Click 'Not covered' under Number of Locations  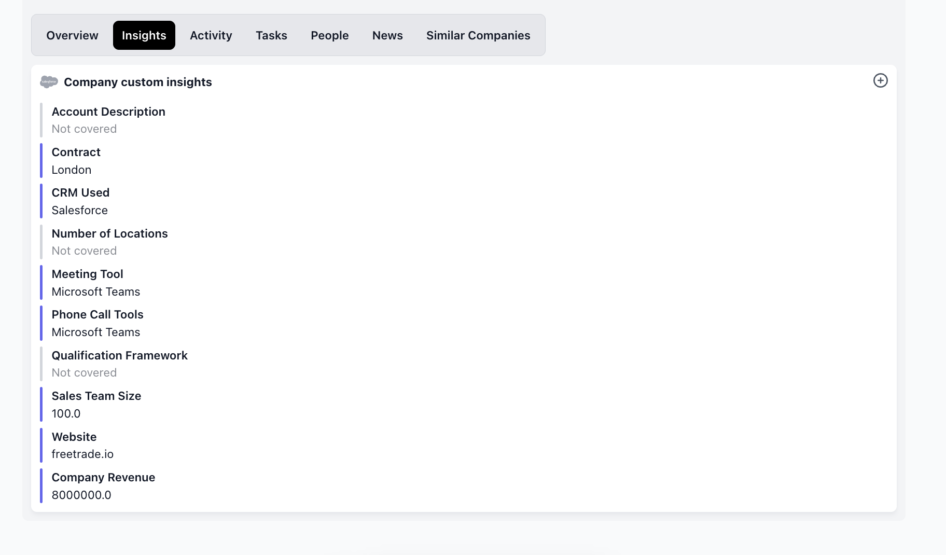[84, 251]
